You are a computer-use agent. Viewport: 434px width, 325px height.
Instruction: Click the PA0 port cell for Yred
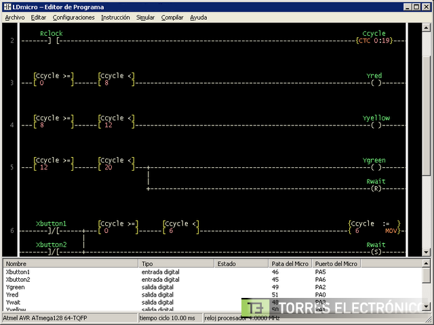(320, 295)
